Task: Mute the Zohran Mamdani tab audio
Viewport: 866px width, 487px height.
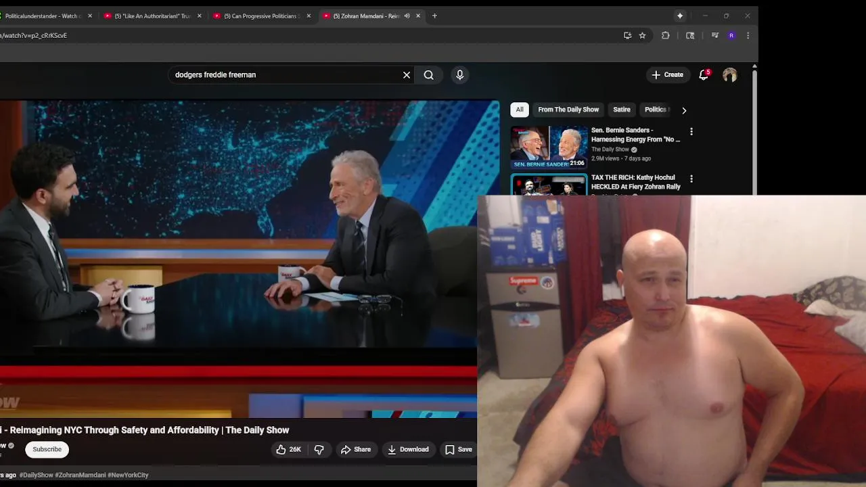Action: 407,16
